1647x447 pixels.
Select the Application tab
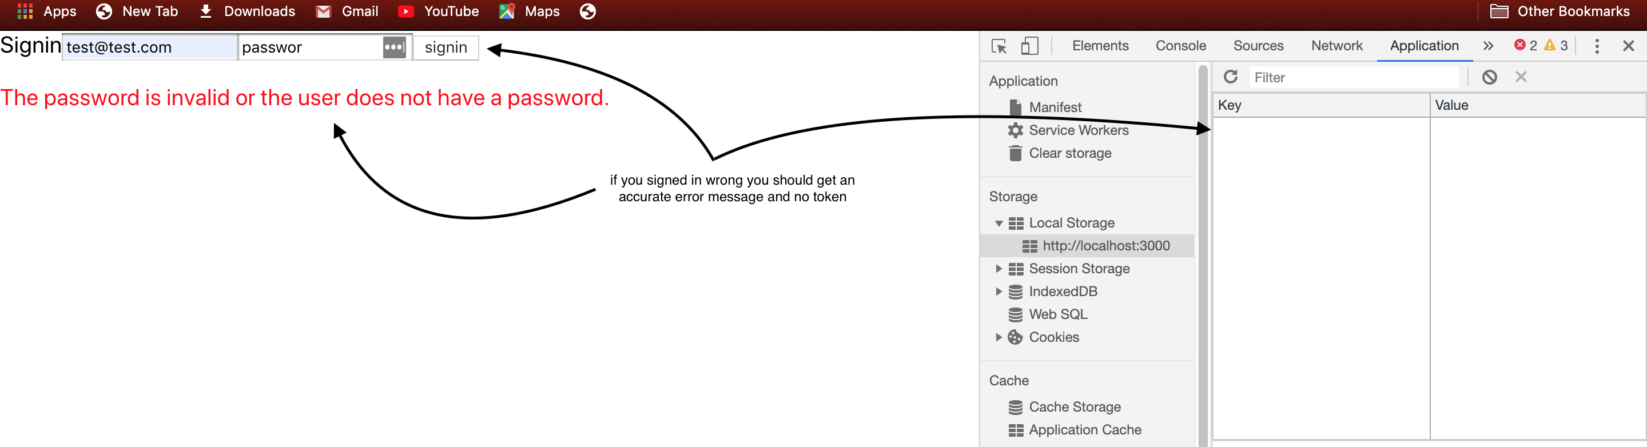1424,45
